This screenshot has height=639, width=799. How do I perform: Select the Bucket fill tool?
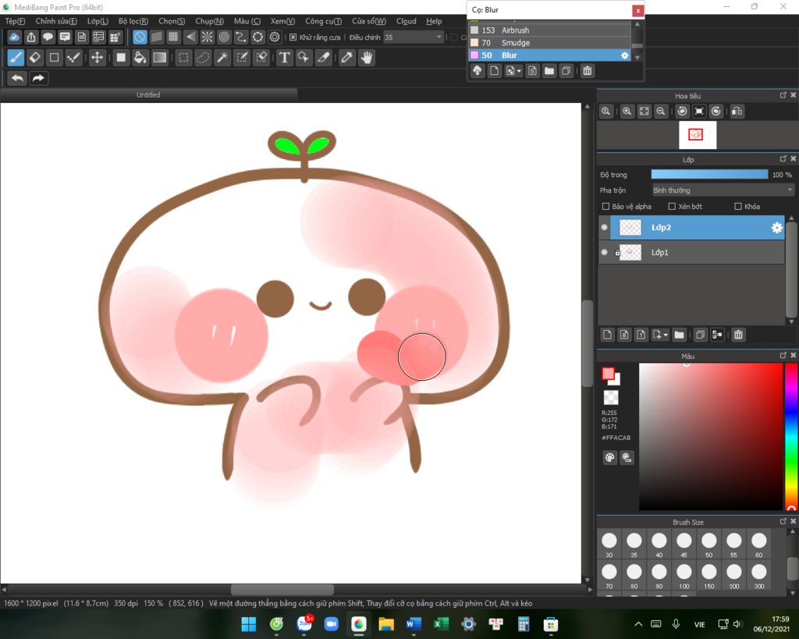(x=140, y=58)
